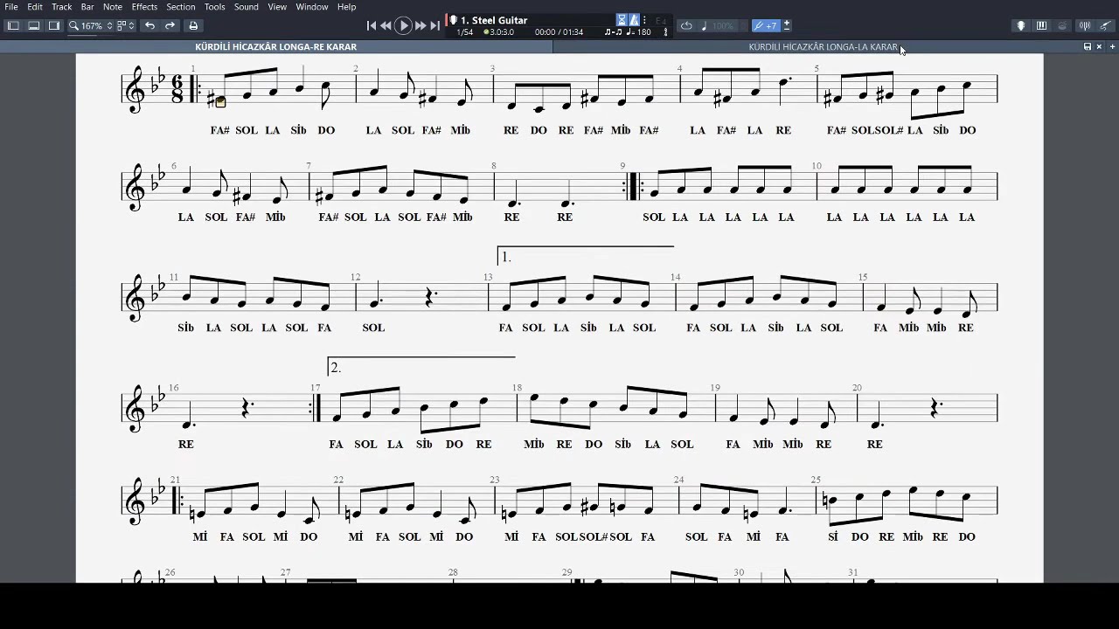Click the 1. Steel Guitar track name
This screenshot has height=629, width=1119.
point(494,20)
